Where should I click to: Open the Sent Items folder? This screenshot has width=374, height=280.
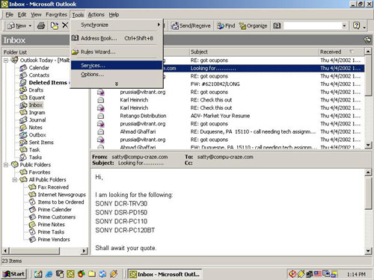pyautogui.click(x=41, y=143)
